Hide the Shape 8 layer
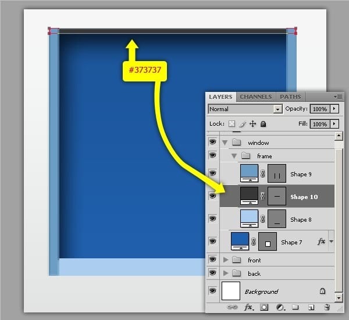 pyautogui.click(x=212, y=218)
